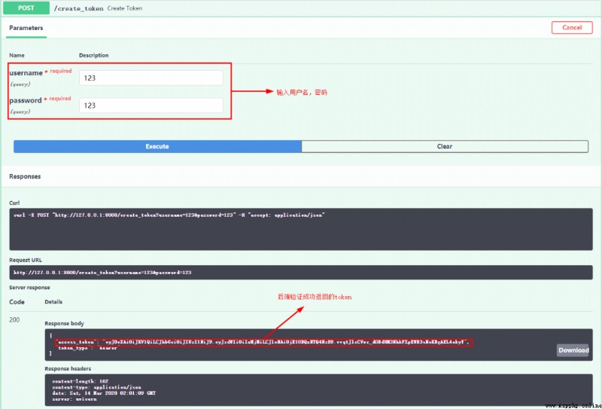Click the password parameter label
The image size is (602, 409).
pyautogui.click(x=26, y=100)
